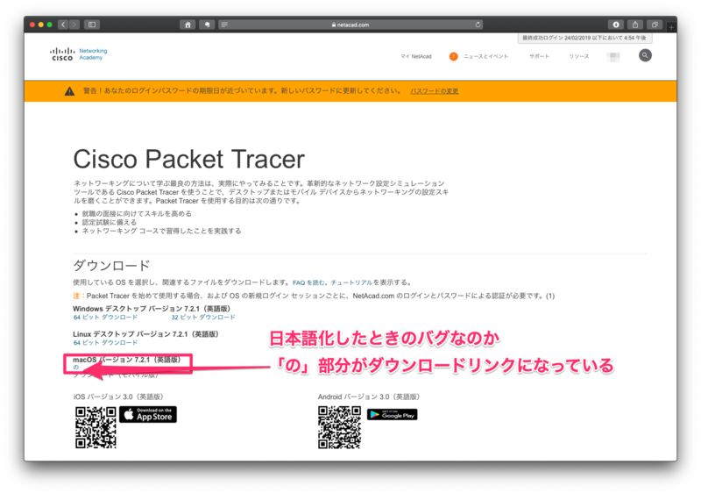Download Linux 64 ビット version
The width and height of the screenshot is (701, 493).
(x=105, y=343)
